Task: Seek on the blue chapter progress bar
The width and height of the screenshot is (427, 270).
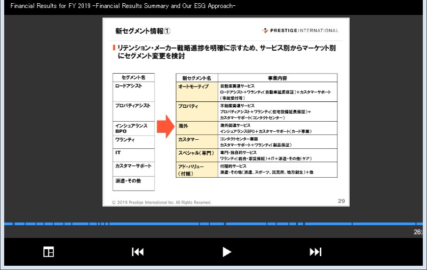Action: 213,224
